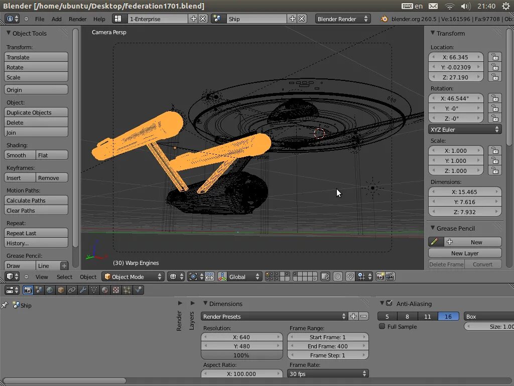The image size is (514, 386).
Task: Open the Add menu
Action: 56,19
